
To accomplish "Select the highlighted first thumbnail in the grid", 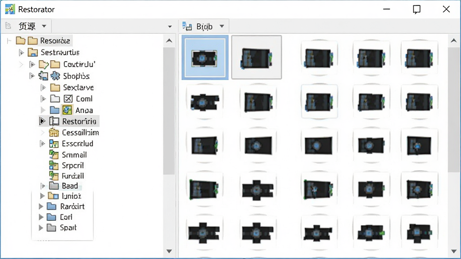I will pyautogui.click(x=205, y=58).
